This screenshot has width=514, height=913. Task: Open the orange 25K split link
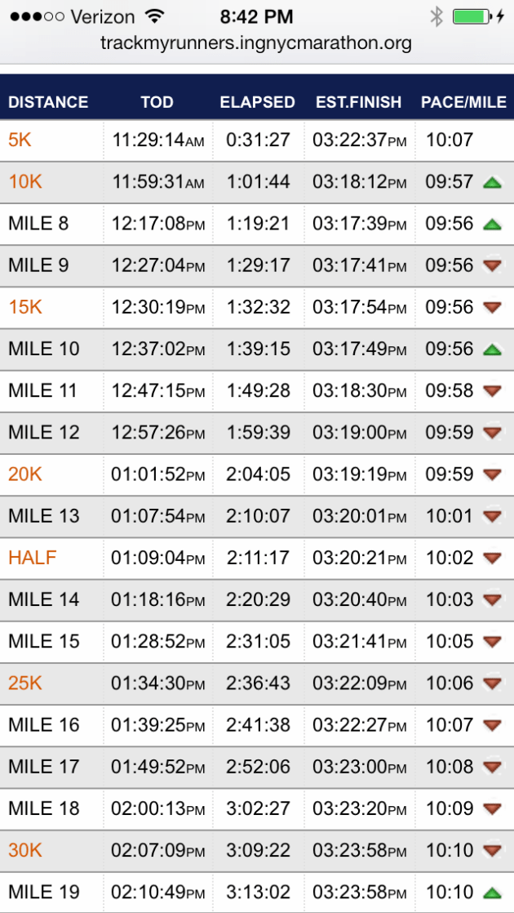point(25,683)
